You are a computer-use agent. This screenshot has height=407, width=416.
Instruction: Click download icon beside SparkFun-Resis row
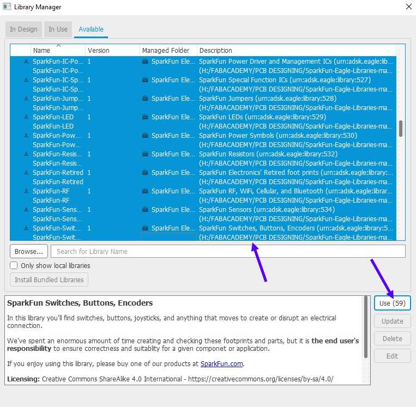(x=26, y=154)
